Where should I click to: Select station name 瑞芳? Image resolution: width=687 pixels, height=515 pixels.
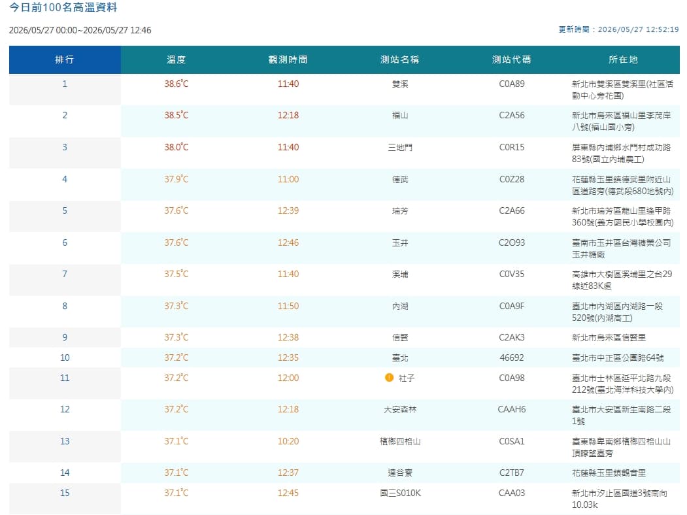400,211
